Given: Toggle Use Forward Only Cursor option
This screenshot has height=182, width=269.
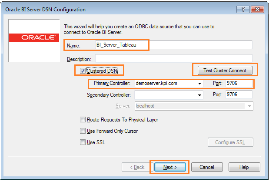Looking at the screenshot, I should [x=83, y=131].
